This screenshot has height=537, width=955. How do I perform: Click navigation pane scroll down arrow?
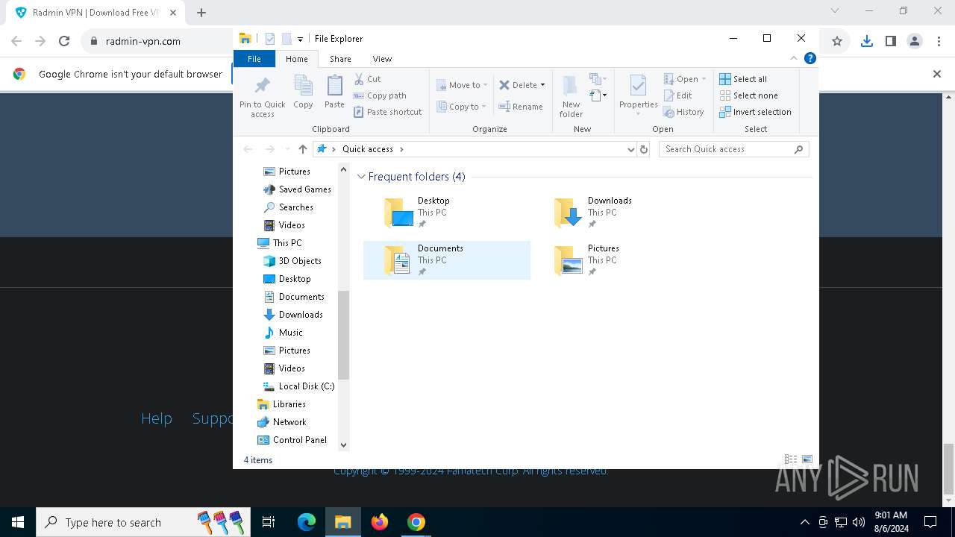343,445
